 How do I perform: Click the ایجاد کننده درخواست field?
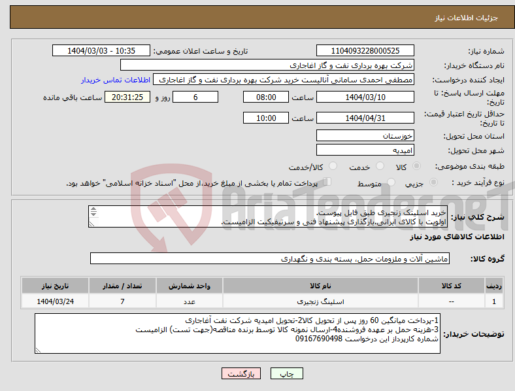tap(284, 80)
